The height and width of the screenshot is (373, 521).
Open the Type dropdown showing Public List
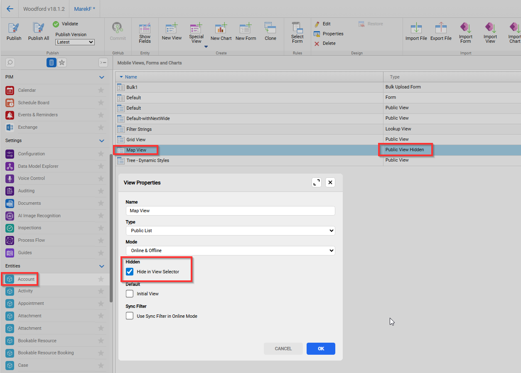(230, 231)
